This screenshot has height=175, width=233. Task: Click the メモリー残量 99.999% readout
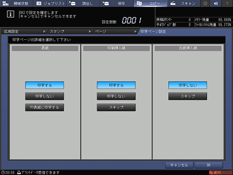(213, 20)
